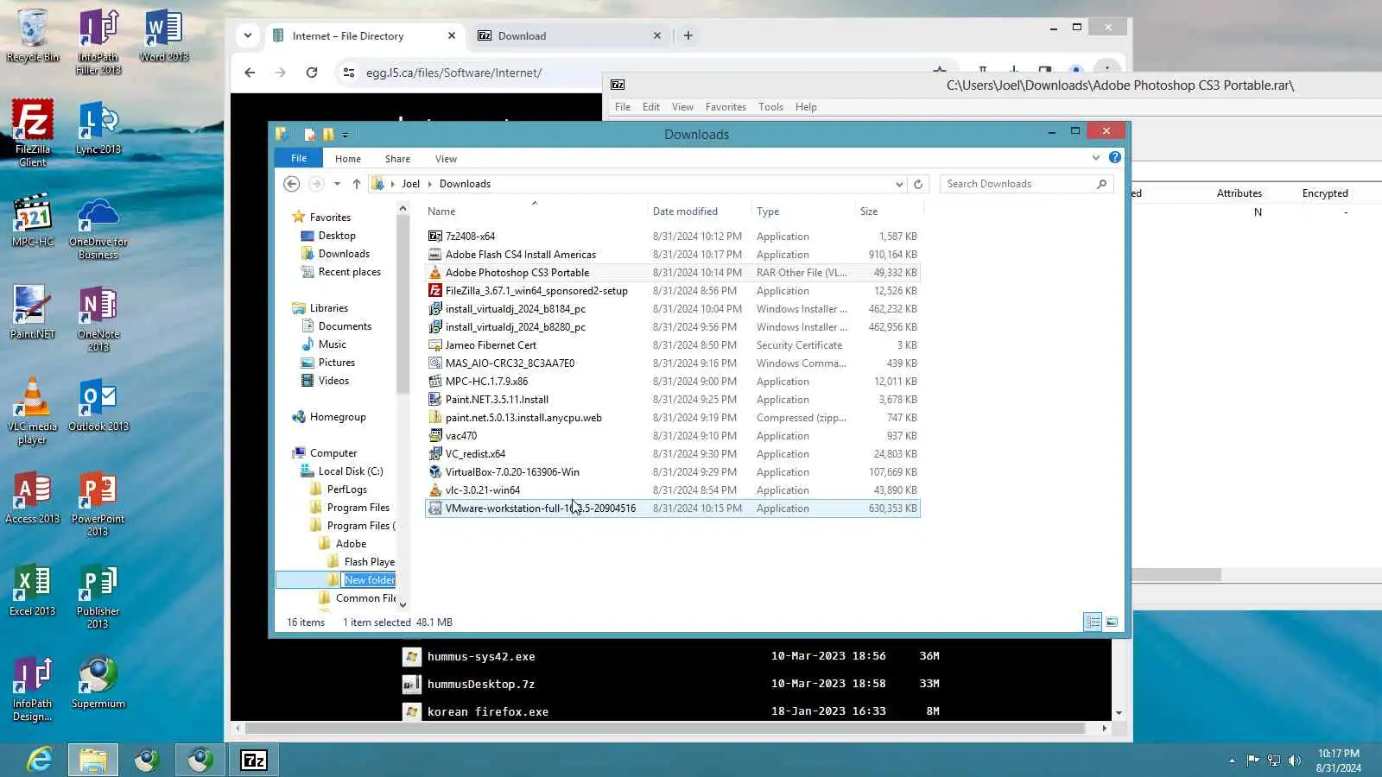Screen dimensions: 1382x777
Task: Open a new browser tab
Action: (688, 35)
